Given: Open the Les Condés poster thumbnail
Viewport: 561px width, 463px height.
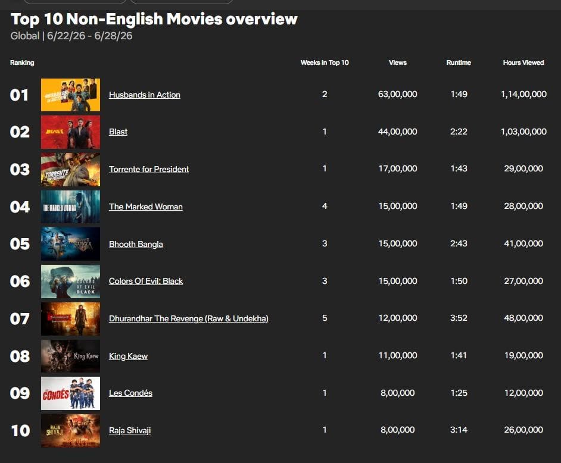Looking at the screenshot, I should point(70,393).
